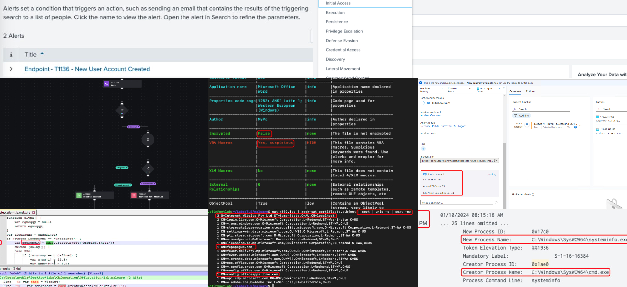Click the shield marker on the incident timeline
Viewport: 627px width, 287px height.
pos(527,124)
